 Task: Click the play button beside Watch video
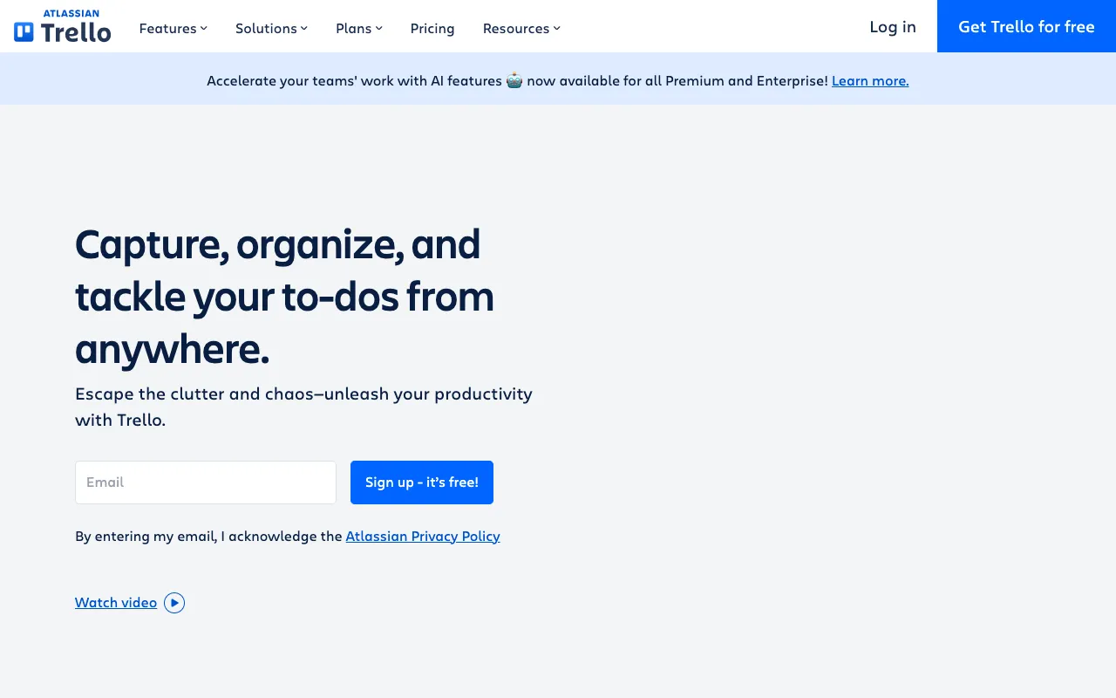[174, 602]
